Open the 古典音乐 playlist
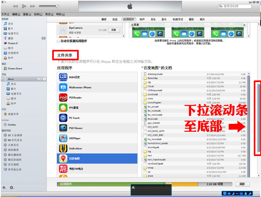 pyautogui.click(x=11, y=145)
